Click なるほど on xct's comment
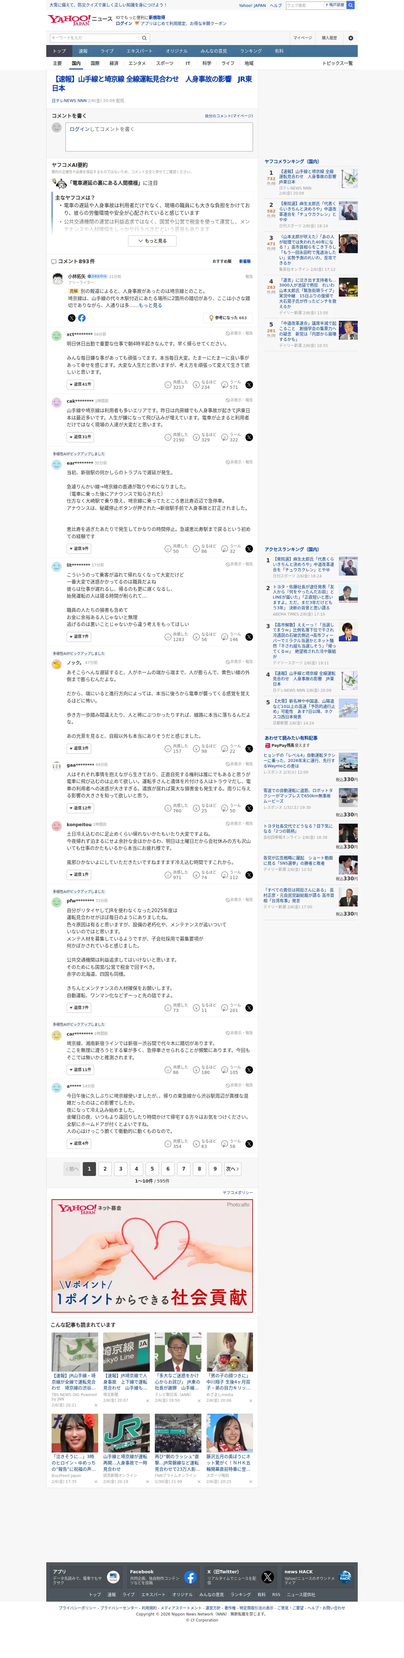This screenshot has height=1658, width=404. click(204, 384)
